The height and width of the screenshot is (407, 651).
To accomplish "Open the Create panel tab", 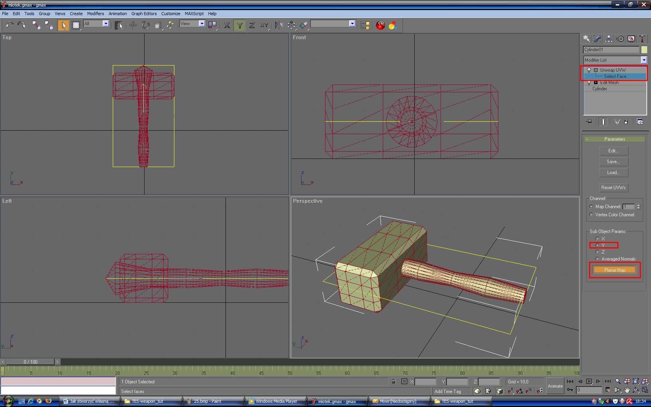I will (x=586, y=38).
